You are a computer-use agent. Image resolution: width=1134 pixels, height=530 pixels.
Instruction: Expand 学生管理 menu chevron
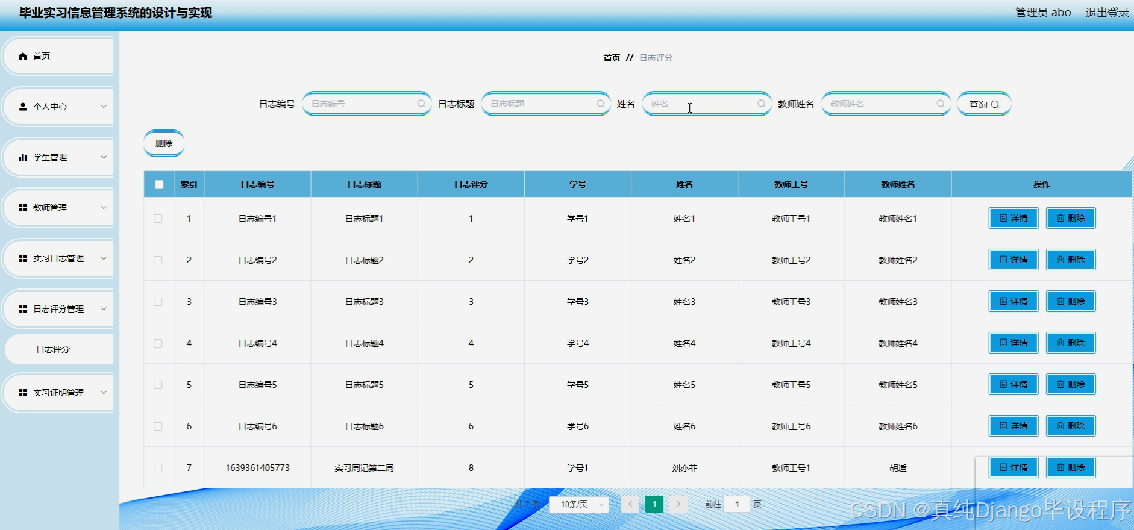[104, 157]
